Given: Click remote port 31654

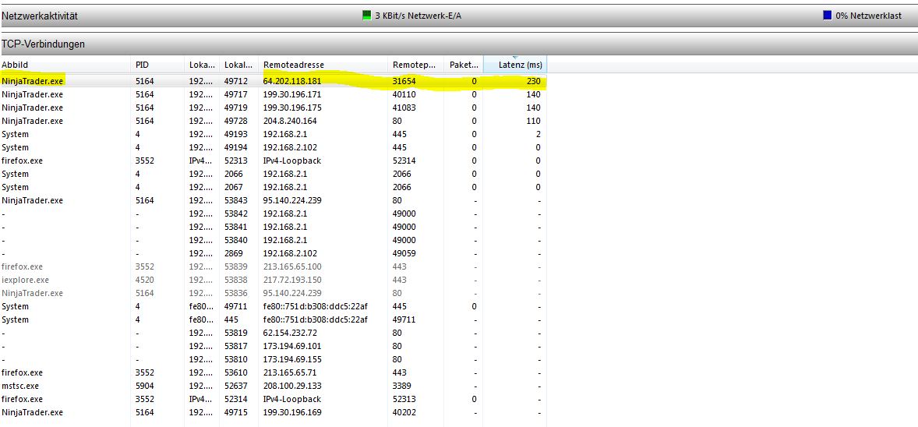Looking at the screenshot, I should coord(404,81).
